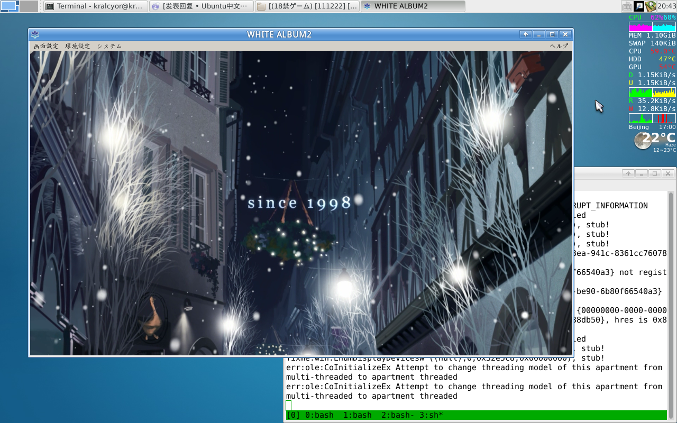This screenshot has height=423, width=677.
Task: Click the panel clock showing 20:43
Action: tap(667, 6)
